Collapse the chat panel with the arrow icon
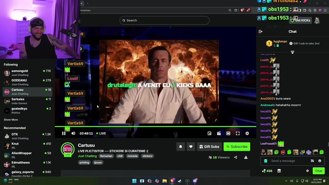 pos(260,32)
